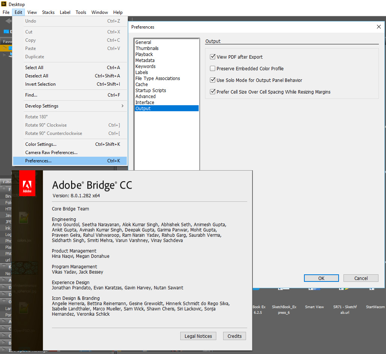Click the Bridge app icon in title bar

(x=4, y=4)
